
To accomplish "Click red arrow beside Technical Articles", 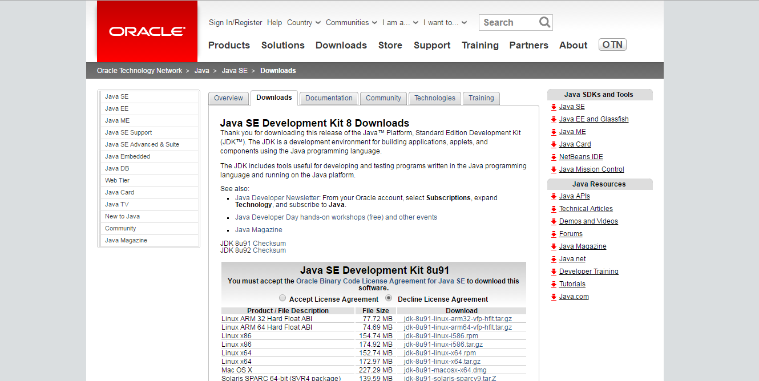I will coord(554,209).
